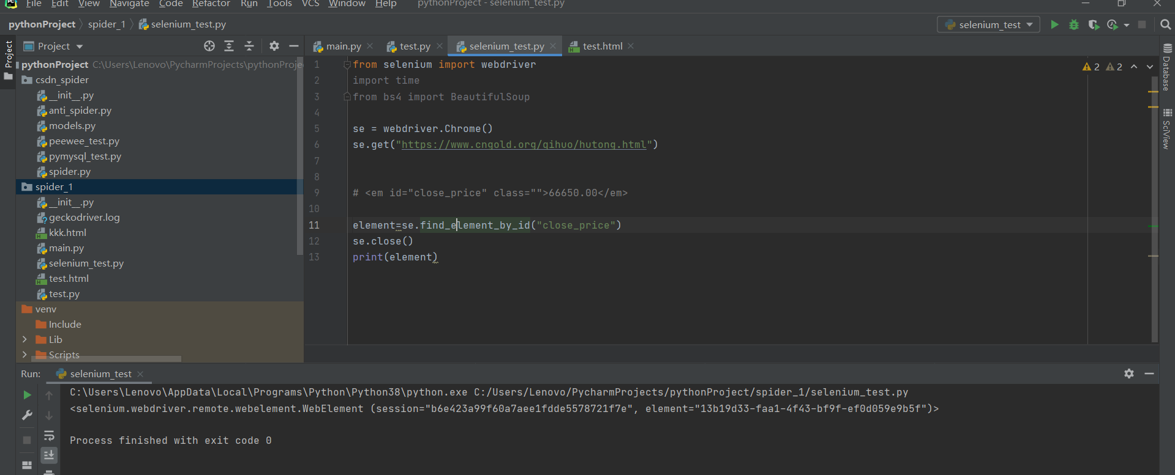
Task: Rerun selenium_test from Run panel green arrow
Action: point(27,395)
